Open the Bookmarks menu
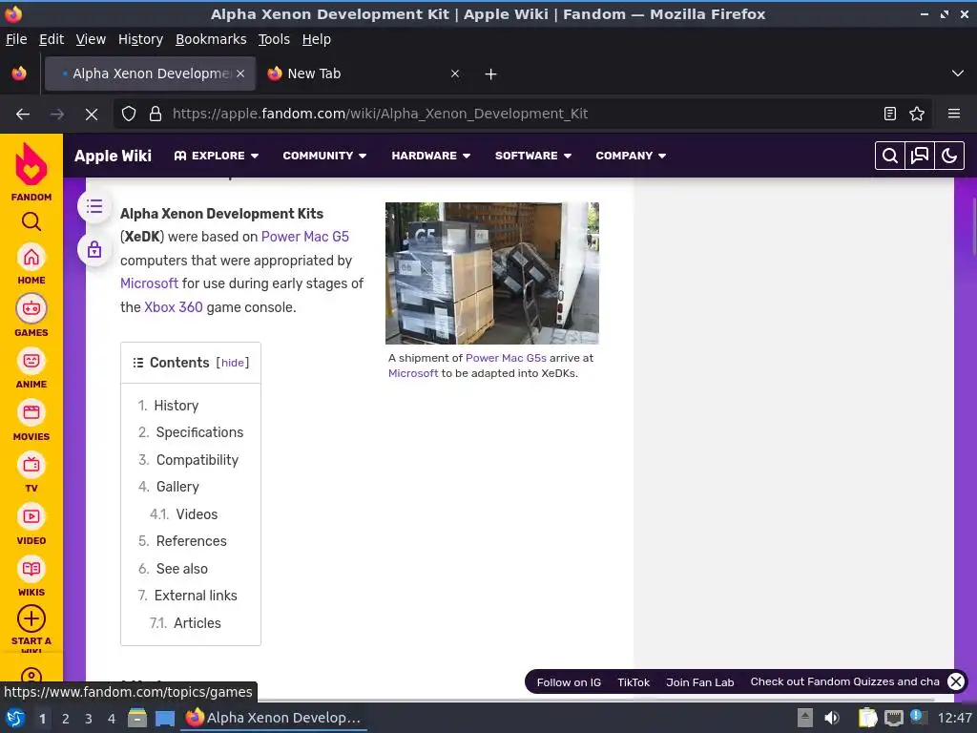Viewport: 977px width, 733px height. [211, 39]
